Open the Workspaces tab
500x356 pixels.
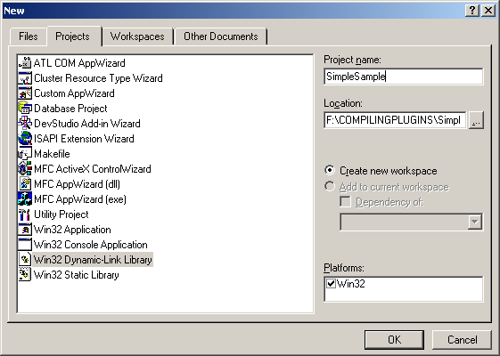(x=137, y=36)
